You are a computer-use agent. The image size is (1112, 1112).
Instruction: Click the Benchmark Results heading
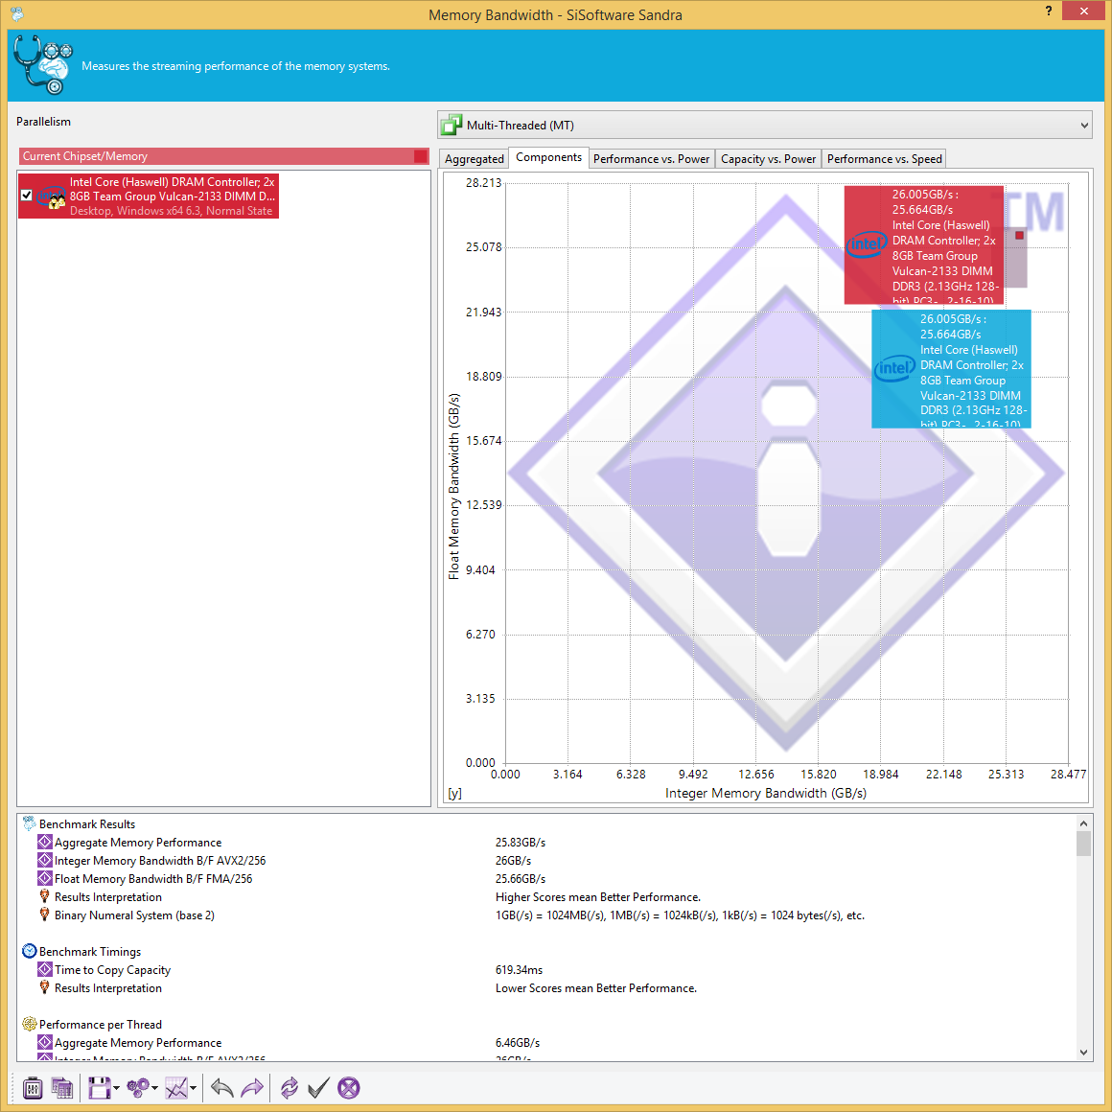(x=87, y=824)
